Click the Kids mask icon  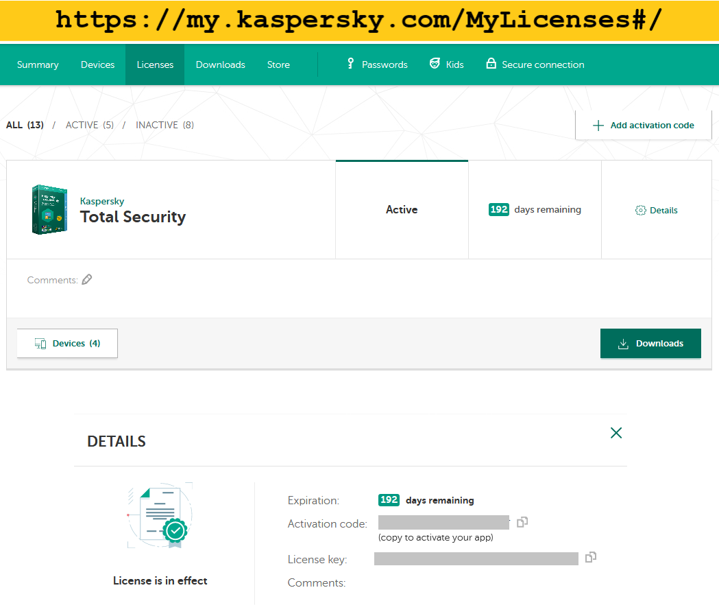pyautogui.click(x=435, y=63)
